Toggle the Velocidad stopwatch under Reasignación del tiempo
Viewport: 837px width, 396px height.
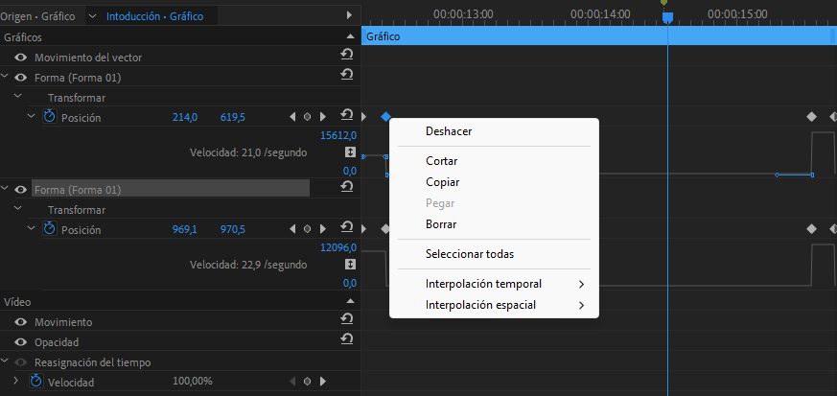36,382
